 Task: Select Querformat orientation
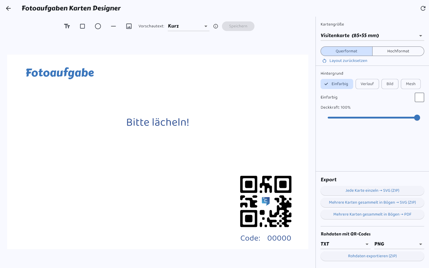click(346, 51)
